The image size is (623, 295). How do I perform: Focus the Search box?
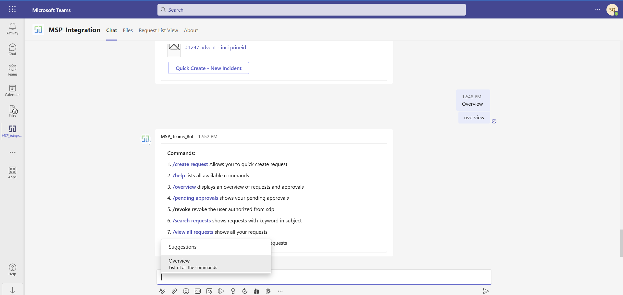(312, 10)
